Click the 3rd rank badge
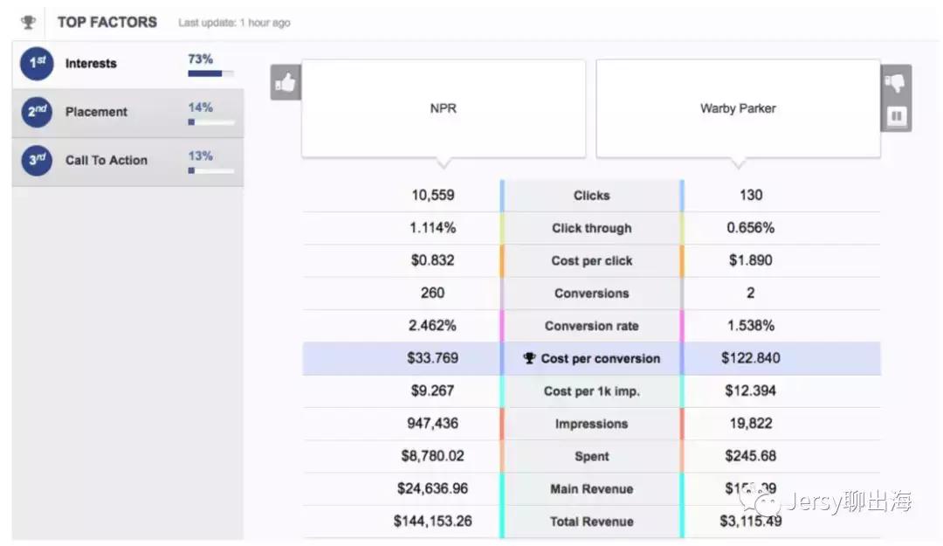 [x=37, y=160]
